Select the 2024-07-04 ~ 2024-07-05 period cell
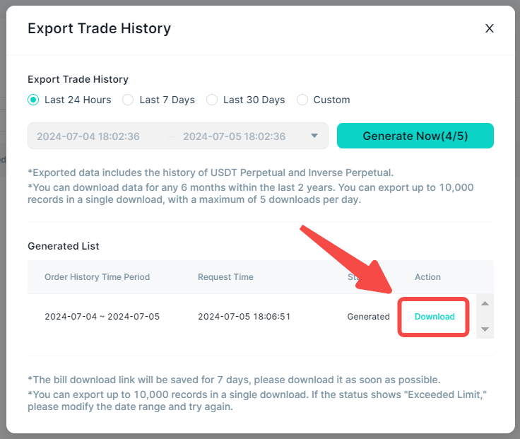 click(x=102, y=317)
